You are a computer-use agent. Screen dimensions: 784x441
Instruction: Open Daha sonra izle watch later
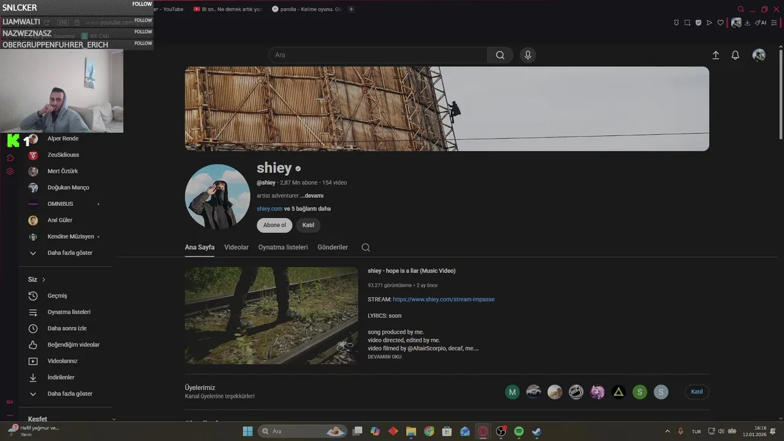[x=66, y=328]
